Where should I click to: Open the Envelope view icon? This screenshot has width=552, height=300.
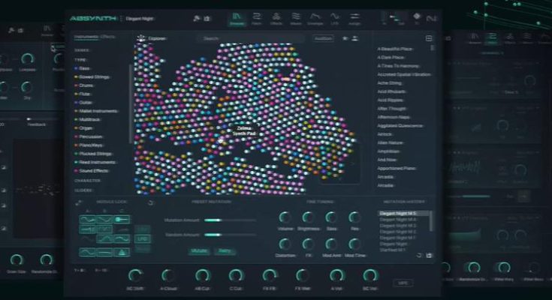[316, 17]
